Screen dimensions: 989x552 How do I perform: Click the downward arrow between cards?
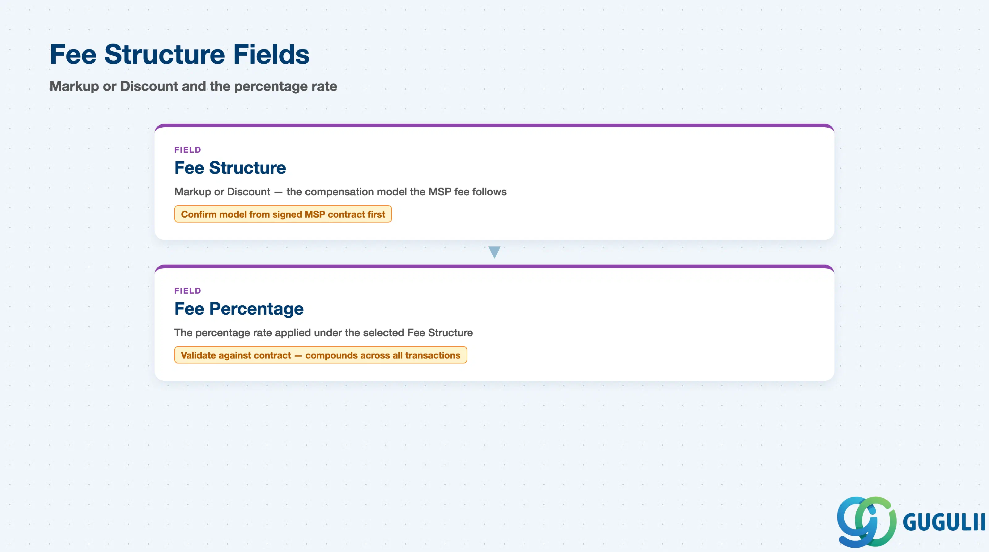(494, 252)
